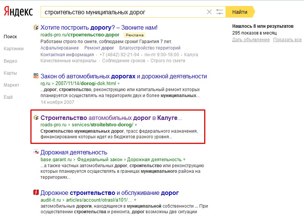The height and width of the screenshot is (217, 304).
Task: Click favicon beside Строительство автомобильных дорог в Калуге
Action: click(x=36, y=118)
